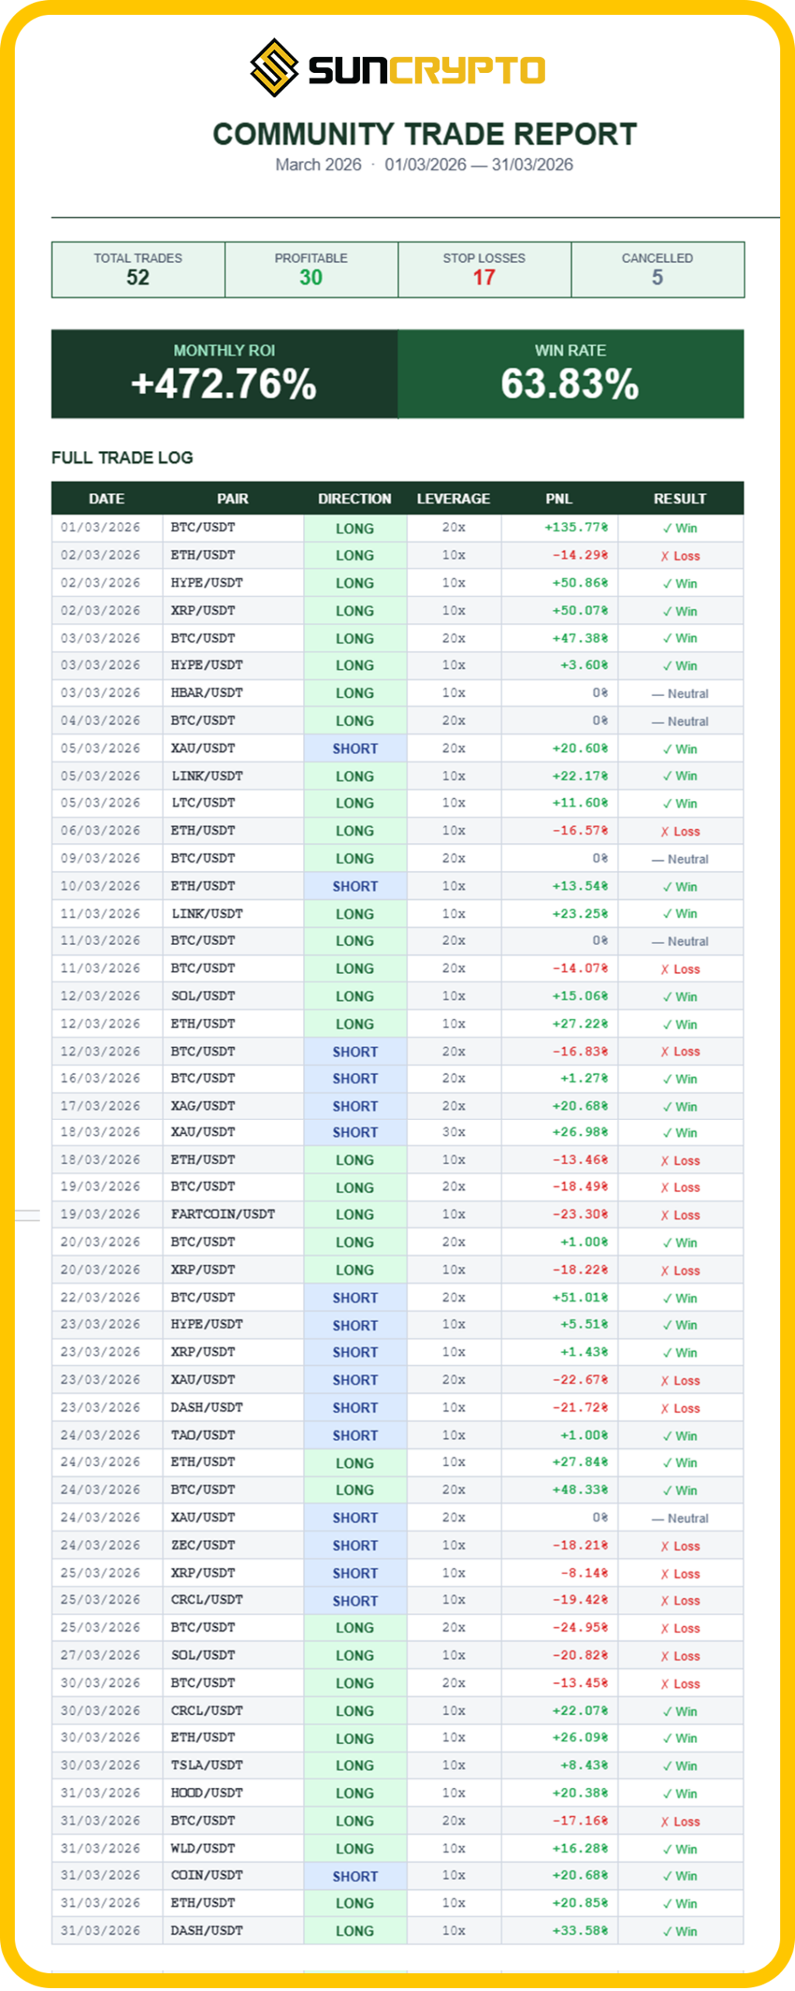Click the Monthly ROI +472.76% panel

click(x=225, y=373)
